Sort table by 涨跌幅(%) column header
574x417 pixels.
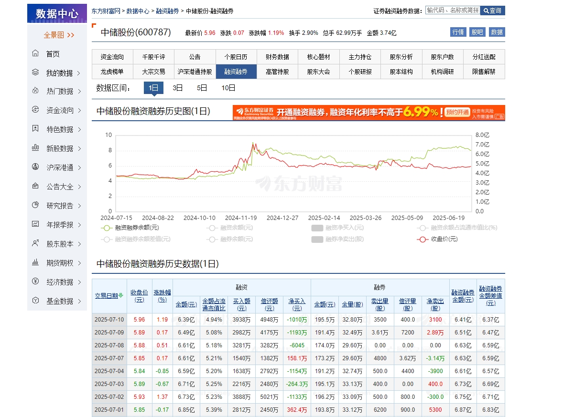(162, 296)
